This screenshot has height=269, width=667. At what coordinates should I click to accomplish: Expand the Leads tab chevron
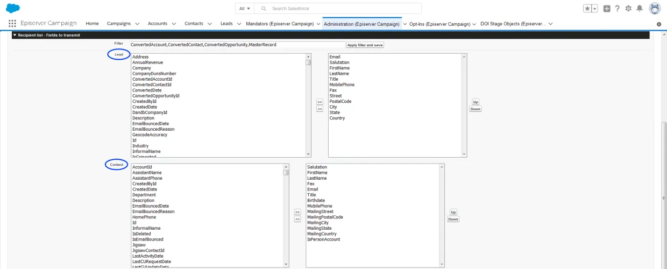pos(239,24)
